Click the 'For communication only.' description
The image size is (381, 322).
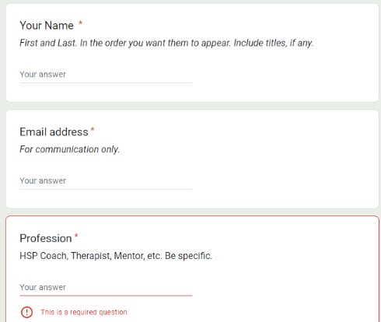click(69, 149)
